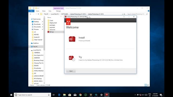173x97 pixels.
Task: Open File Explorer from the taskbar
Action: 64,95
